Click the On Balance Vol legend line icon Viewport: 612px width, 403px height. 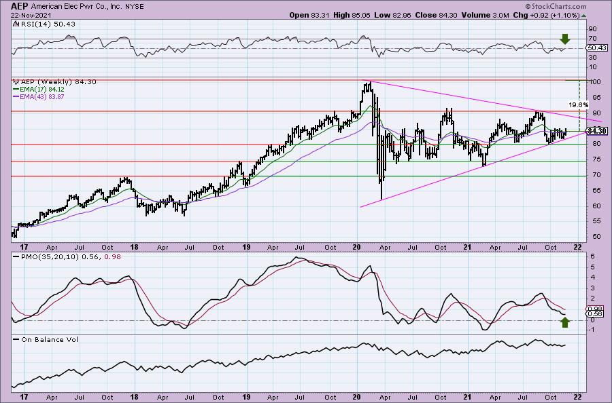(16, 339)
